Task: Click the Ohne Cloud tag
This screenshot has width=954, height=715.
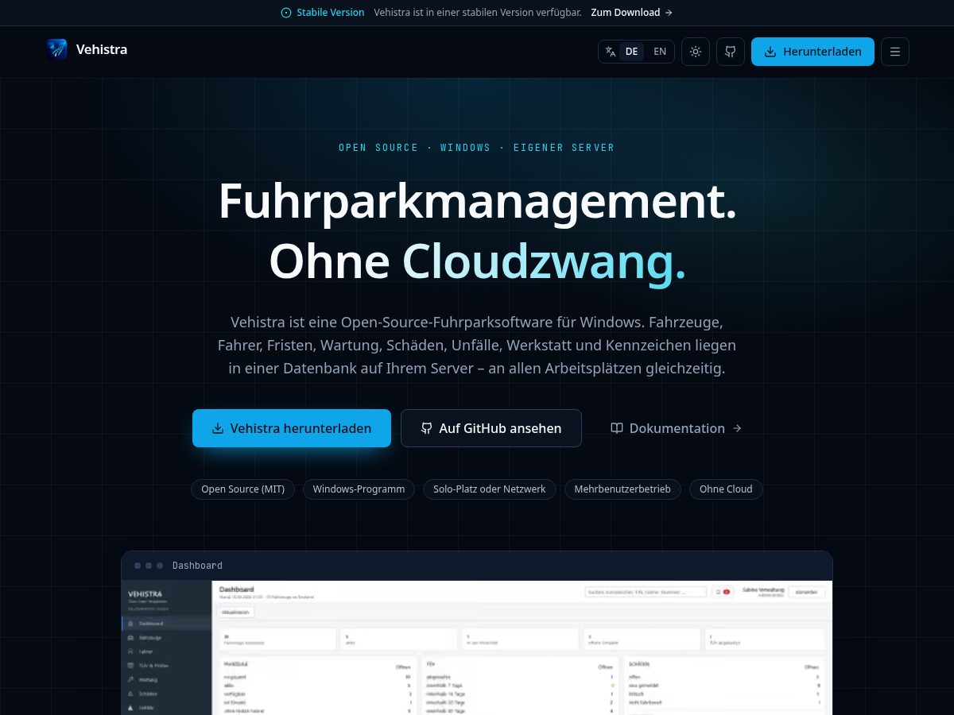Action: (x=726, y=489)
